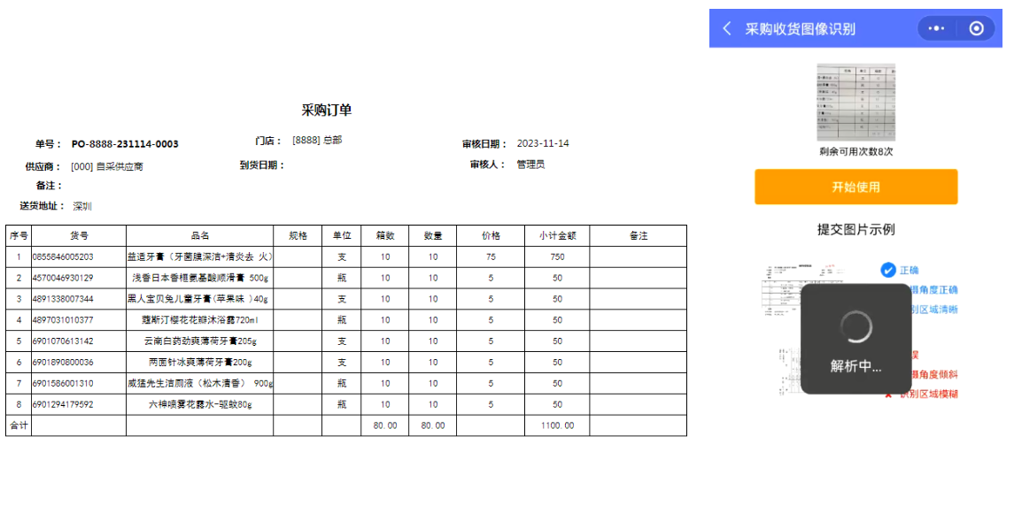Click the 箱数 column header
The image size is (1014, 513).
(384, 236)
